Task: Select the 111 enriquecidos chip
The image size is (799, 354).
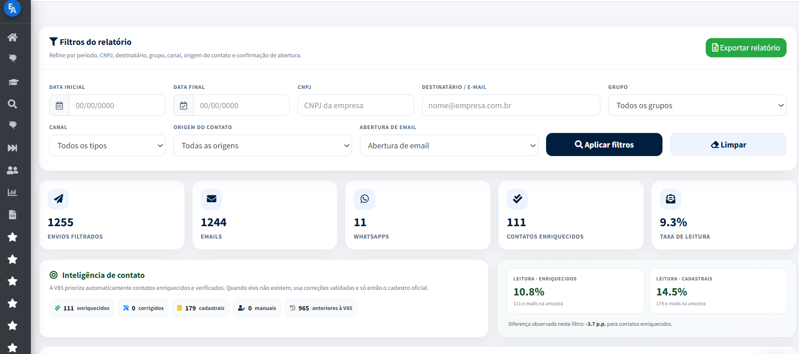Action: tap(82, 308)
